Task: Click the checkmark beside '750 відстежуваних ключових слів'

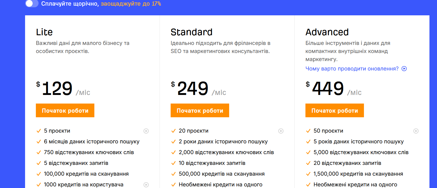Action: click(39, 152)
